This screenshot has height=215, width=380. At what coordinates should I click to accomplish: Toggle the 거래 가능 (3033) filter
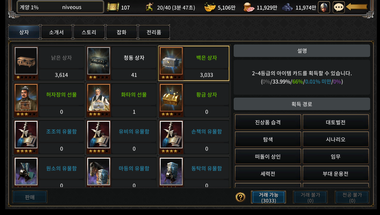click(x=269, y=198)
